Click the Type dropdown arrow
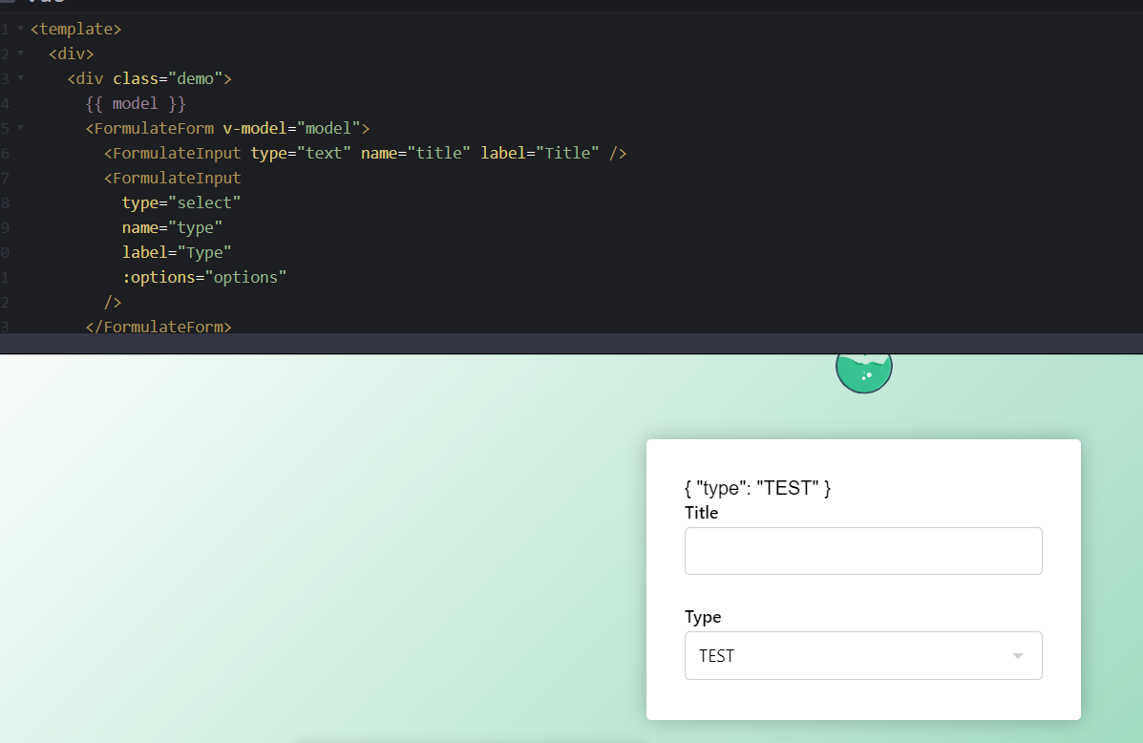1143x743 pixels. click(x=1018, y=656)
